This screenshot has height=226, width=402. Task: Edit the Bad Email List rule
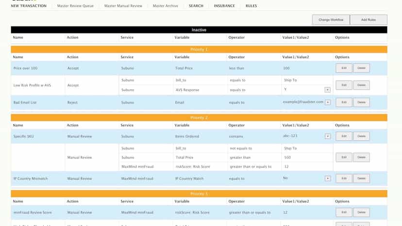[344, 102]
